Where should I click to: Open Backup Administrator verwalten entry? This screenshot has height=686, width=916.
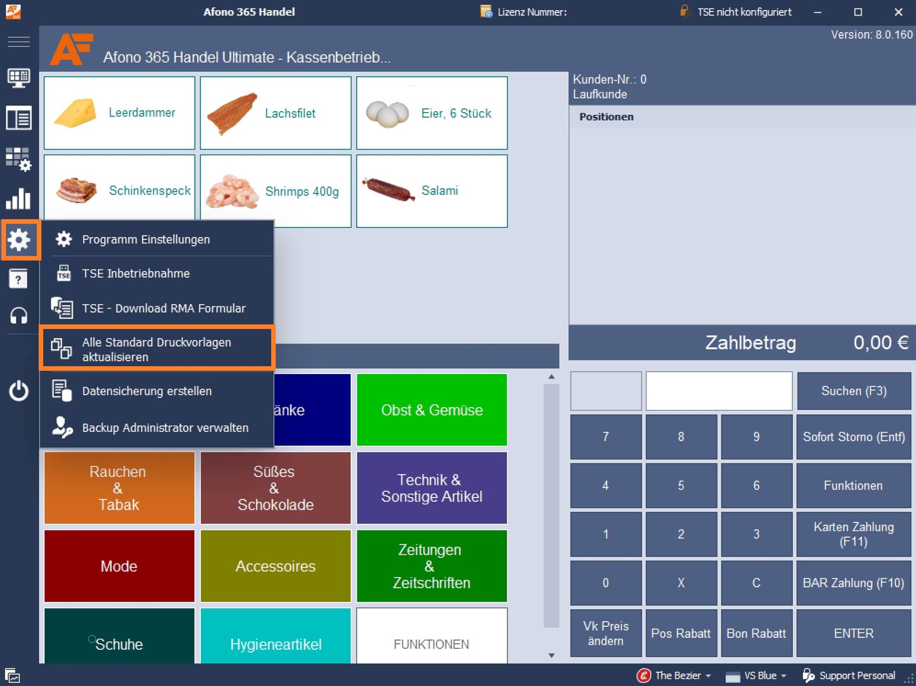(157, 427)
